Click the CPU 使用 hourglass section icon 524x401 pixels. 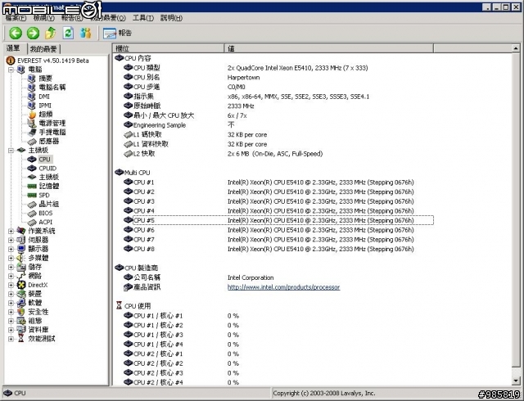(x=119, y=305)
